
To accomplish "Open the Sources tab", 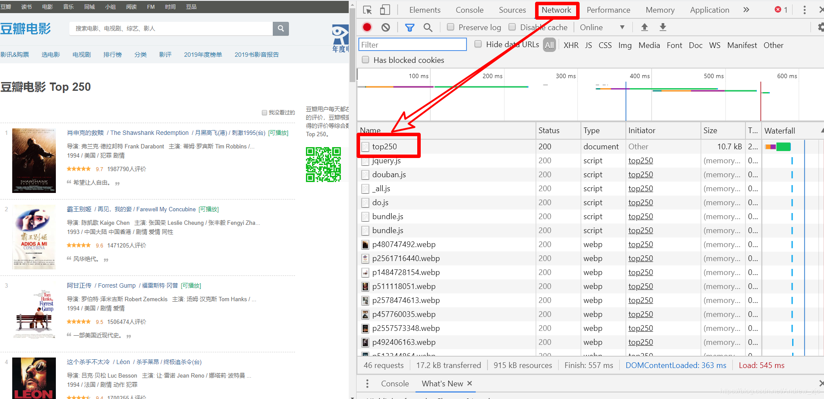I will tap(512, 10).
